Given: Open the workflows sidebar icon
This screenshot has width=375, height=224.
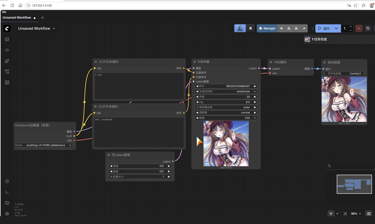Looking at the screenshot, I should [x=7, y=72].
